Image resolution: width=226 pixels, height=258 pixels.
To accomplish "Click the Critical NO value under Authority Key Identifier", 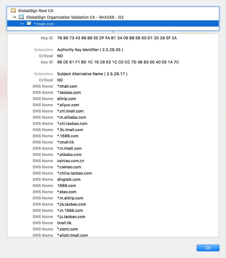I will point(60,56).
